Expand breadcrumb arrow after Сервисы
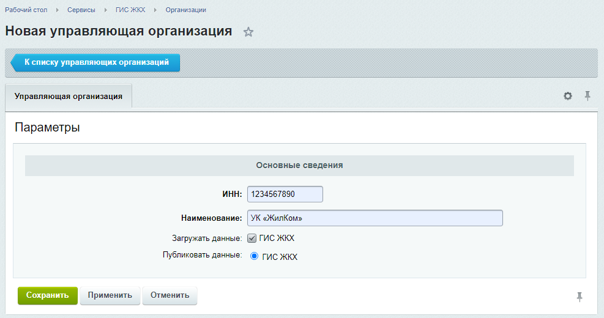The height and width of the screenshot is (318, 604). click(105, 10)
